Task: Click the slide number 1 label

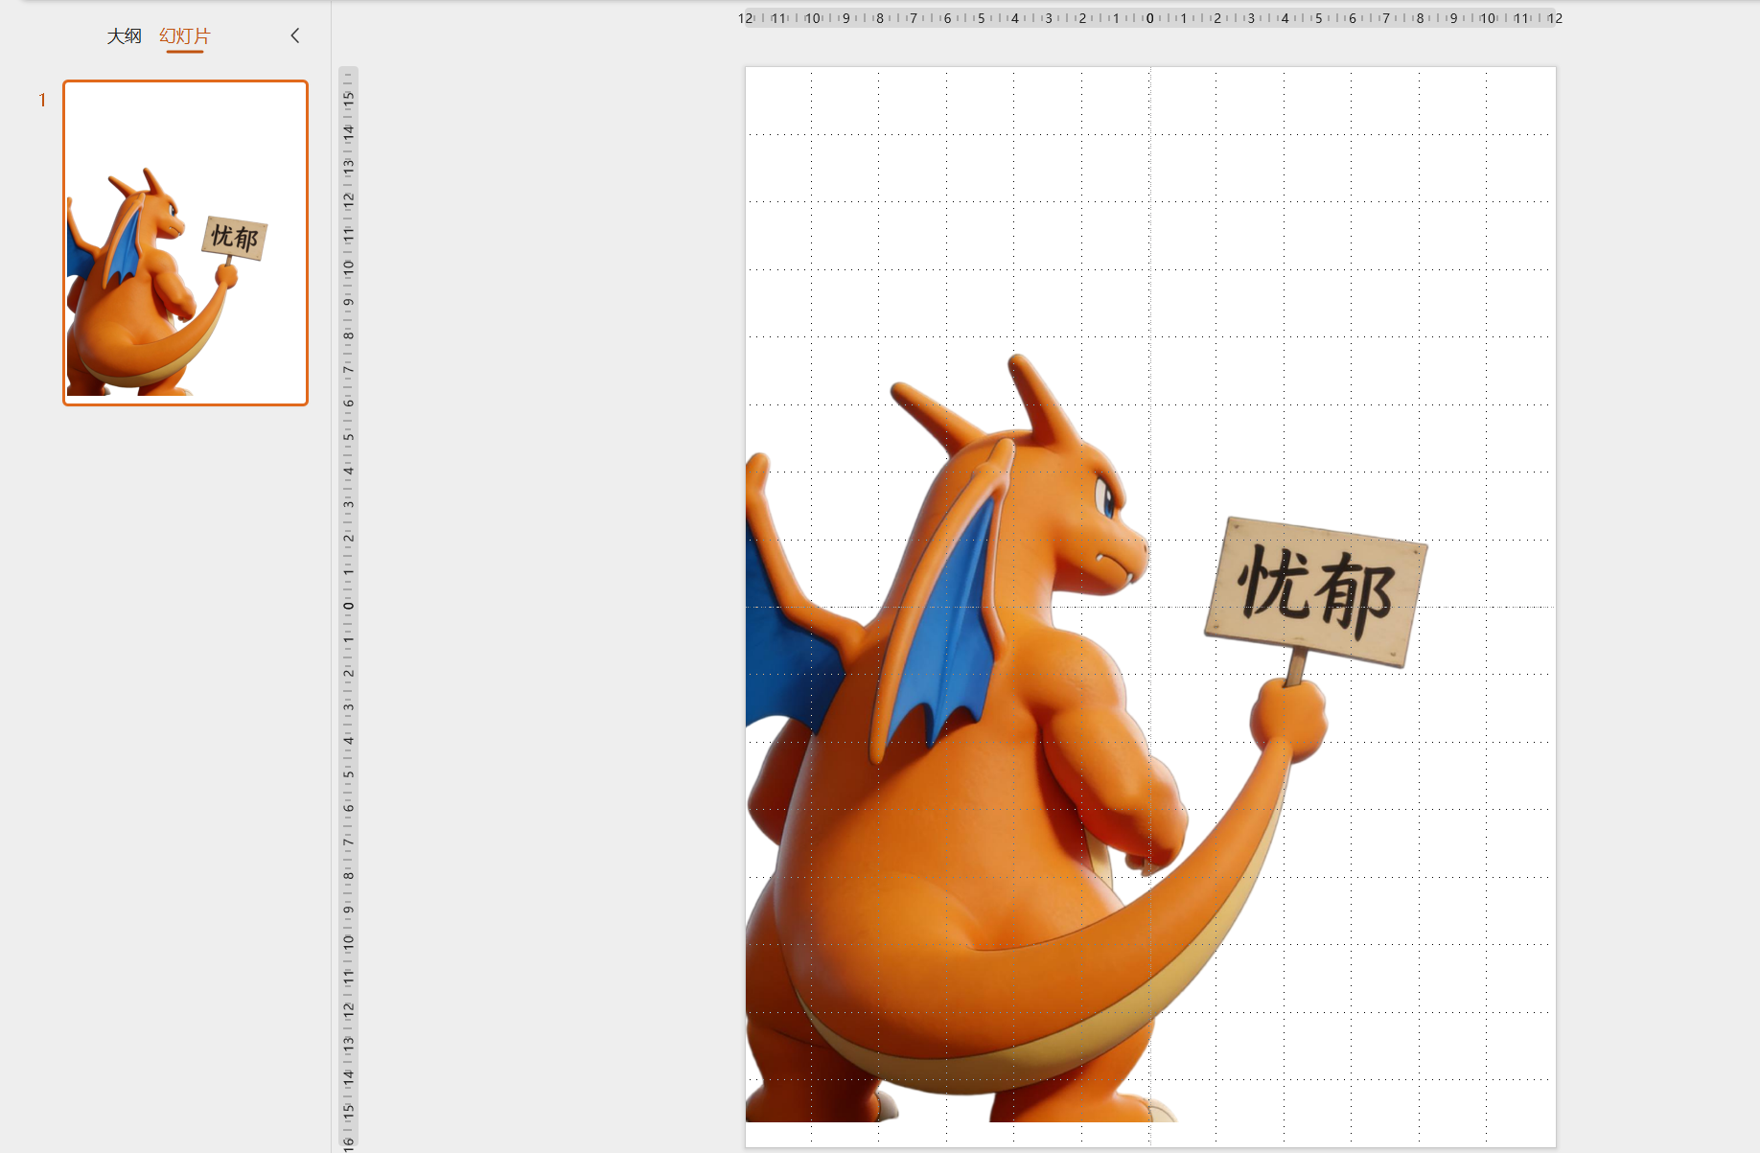Action: [x=42, y=101]
